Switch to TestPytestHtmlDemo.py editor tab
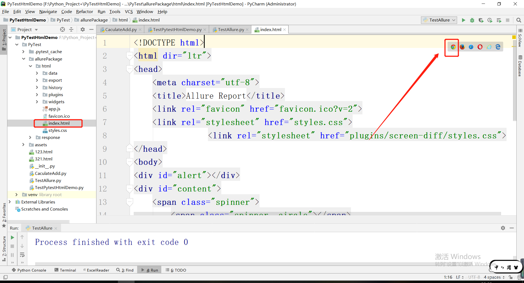Viewport: 524px width, 283px height. pyautogui.click(x=177, y=29)
